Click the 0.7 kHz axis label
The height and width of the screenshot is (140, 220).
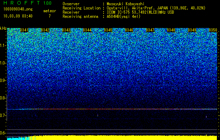point(2,115)
